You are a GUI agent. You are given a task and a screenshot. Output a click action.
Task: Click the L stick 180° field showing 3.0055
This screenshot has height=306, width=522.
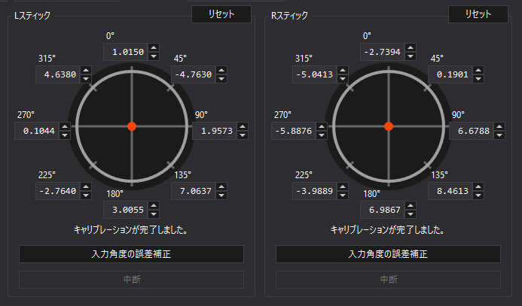coord(126,211)
